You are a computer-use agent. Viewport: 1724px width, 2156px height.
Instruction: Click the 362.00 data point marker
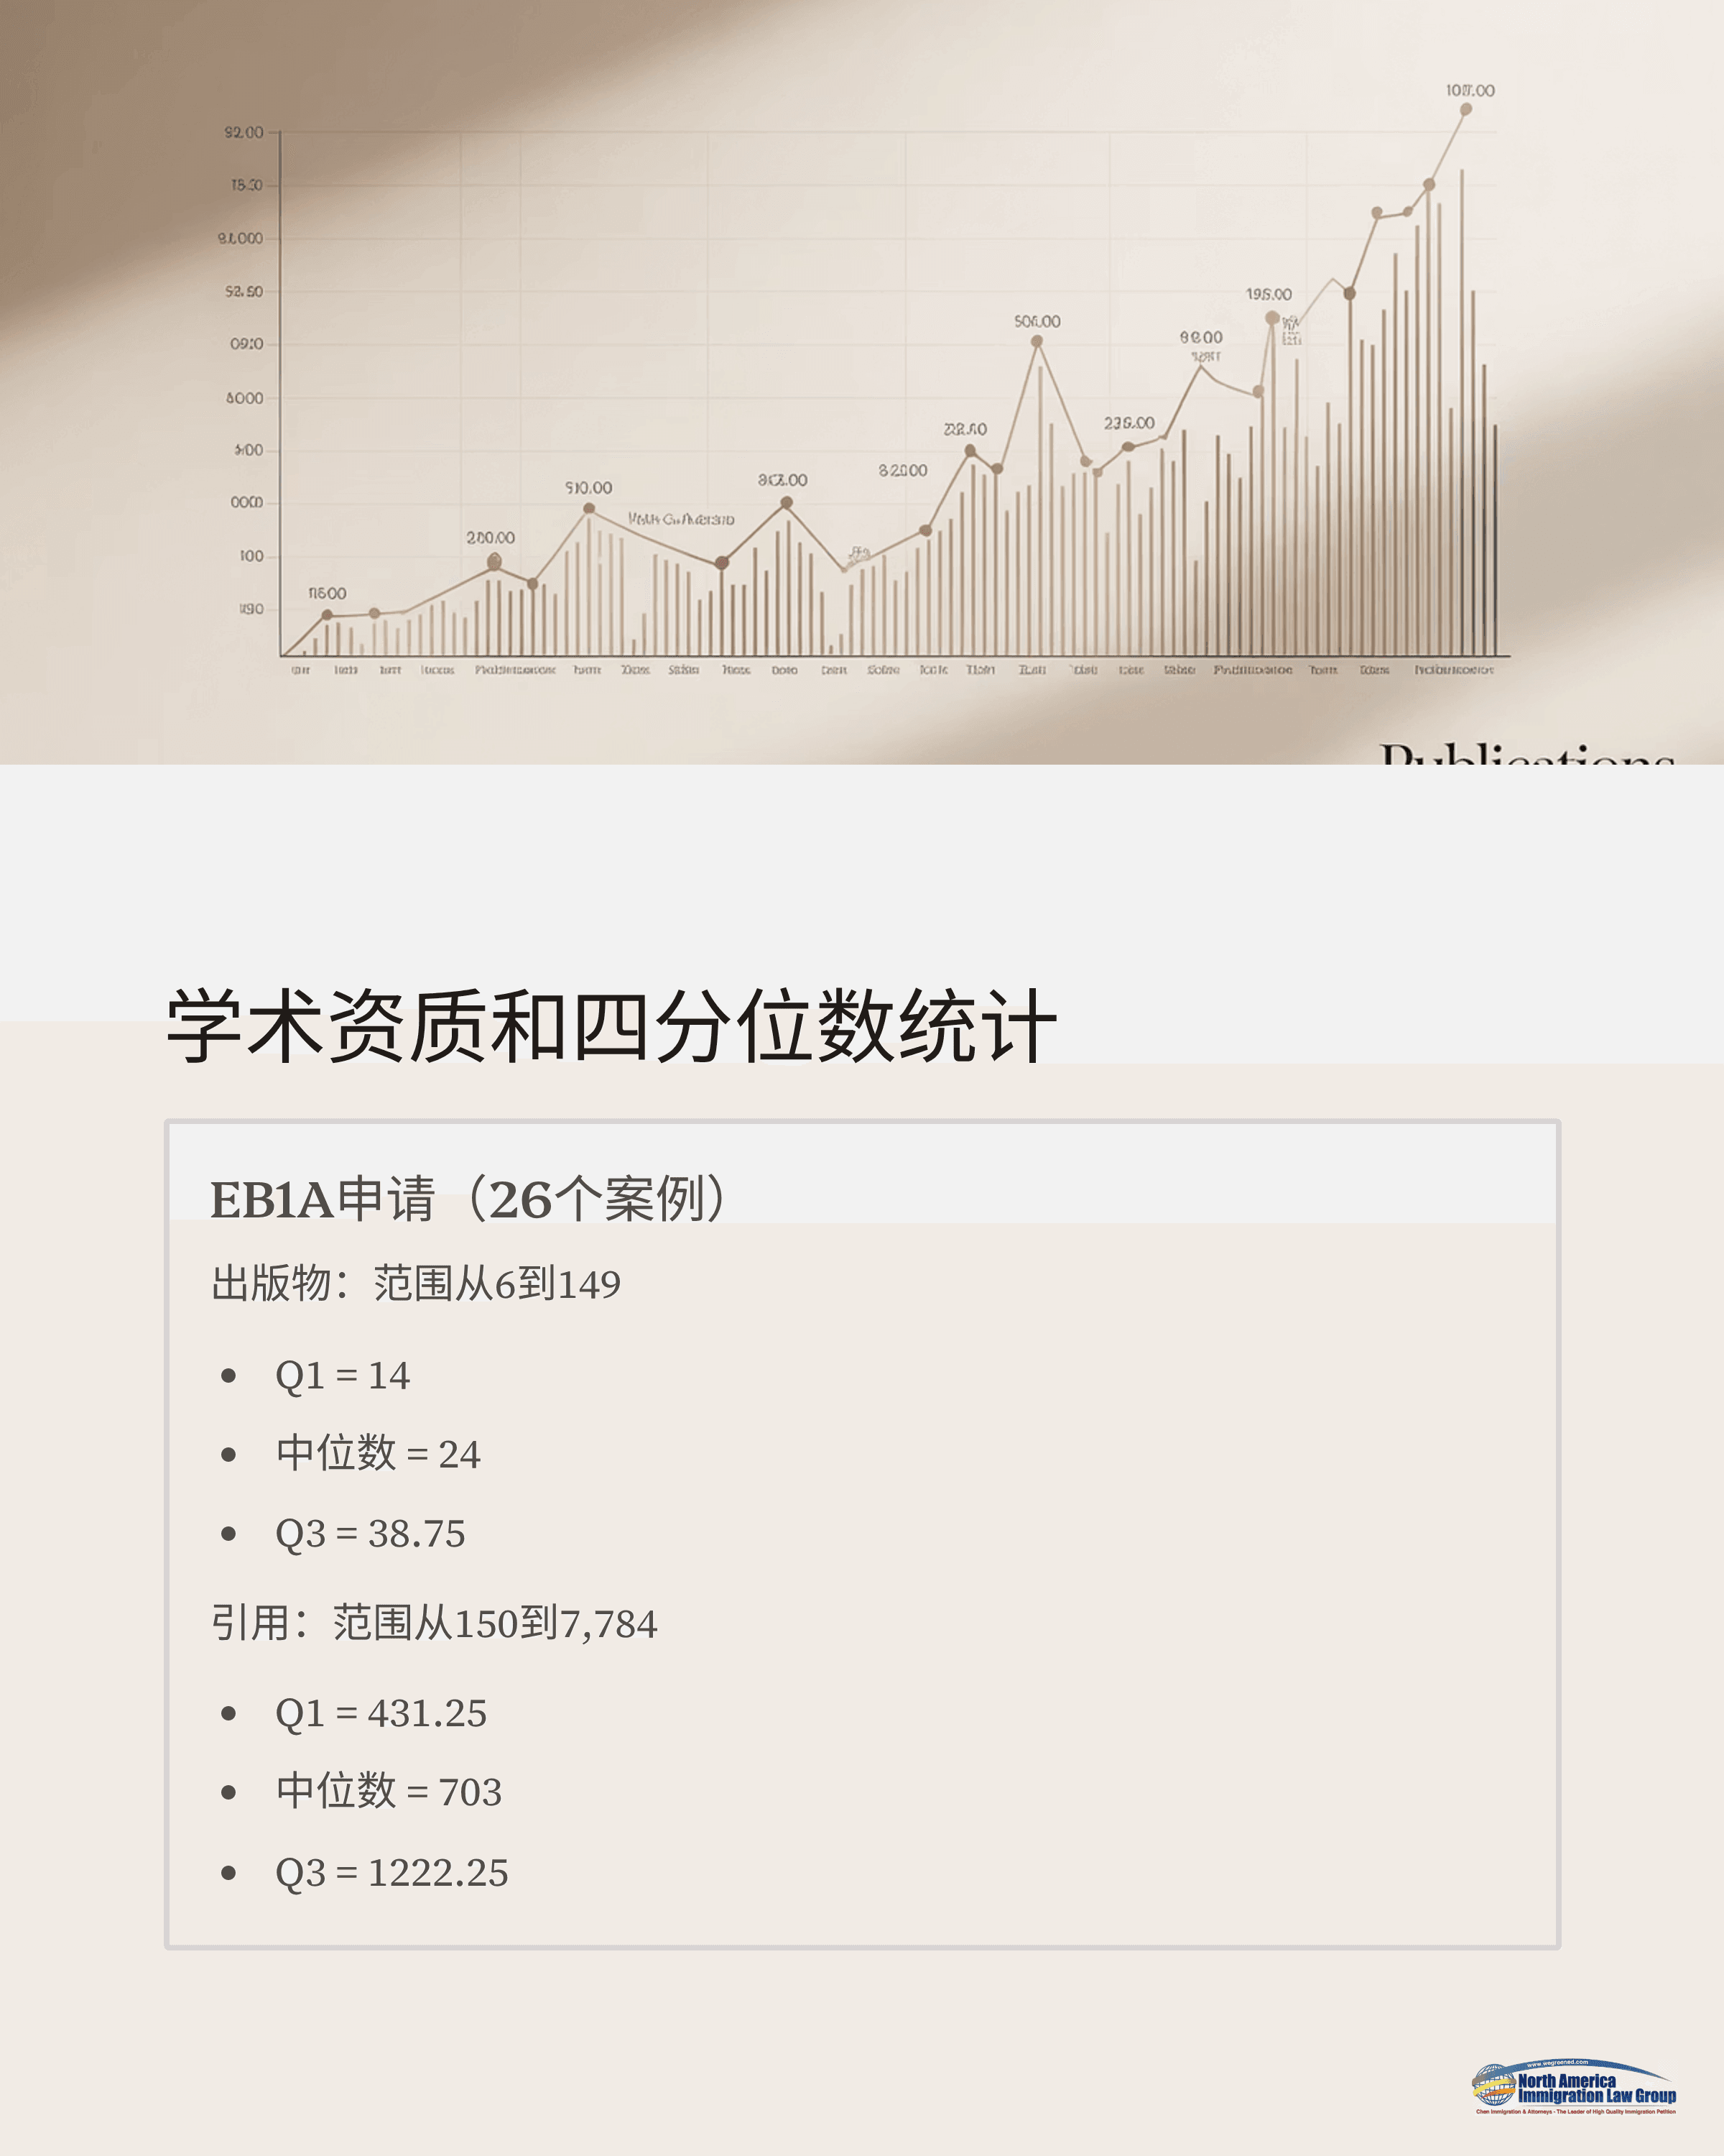click(x=787, y=503)
